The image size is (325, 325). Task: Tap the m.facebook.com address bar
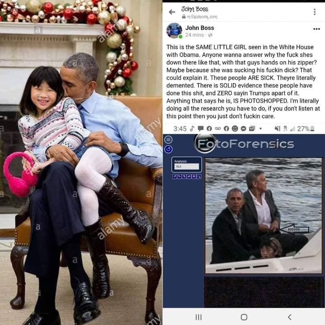click(200, 17)
